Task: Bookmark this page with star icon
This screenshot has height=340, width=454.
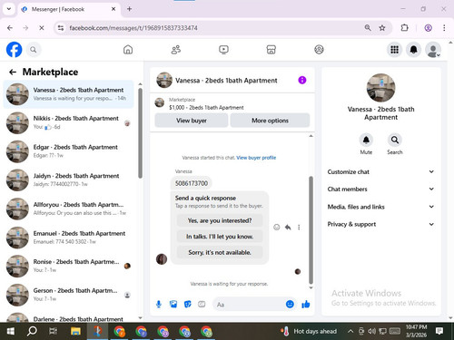Action: click(382, 28)
